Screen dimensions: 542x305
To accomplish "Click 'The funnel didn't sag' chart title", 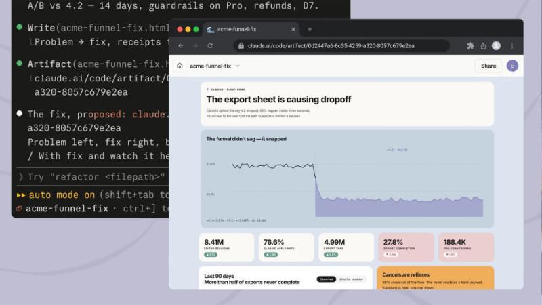I will (x=246, y=139).
